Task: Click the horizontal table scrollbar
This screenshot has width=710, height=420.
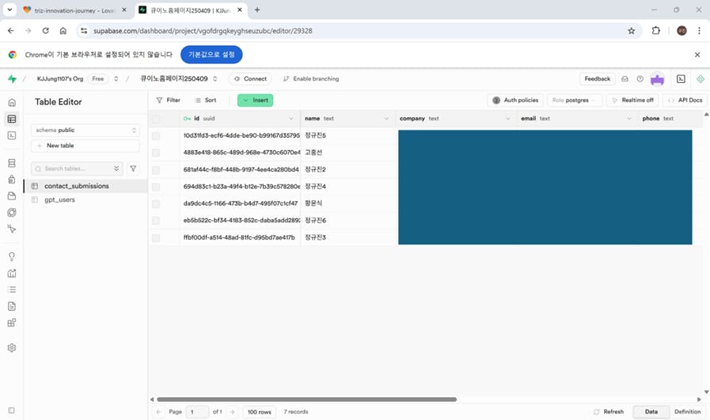Action: click(x=306, y=399)
